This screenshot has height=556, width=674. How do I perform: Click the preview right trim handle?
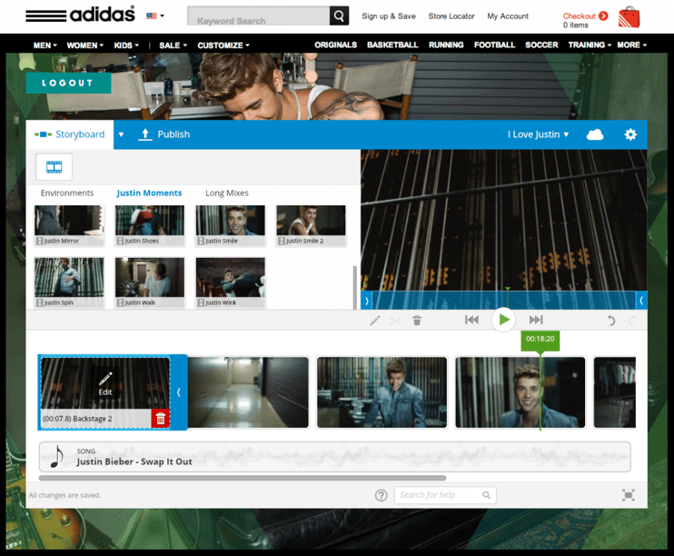point(641,301)
